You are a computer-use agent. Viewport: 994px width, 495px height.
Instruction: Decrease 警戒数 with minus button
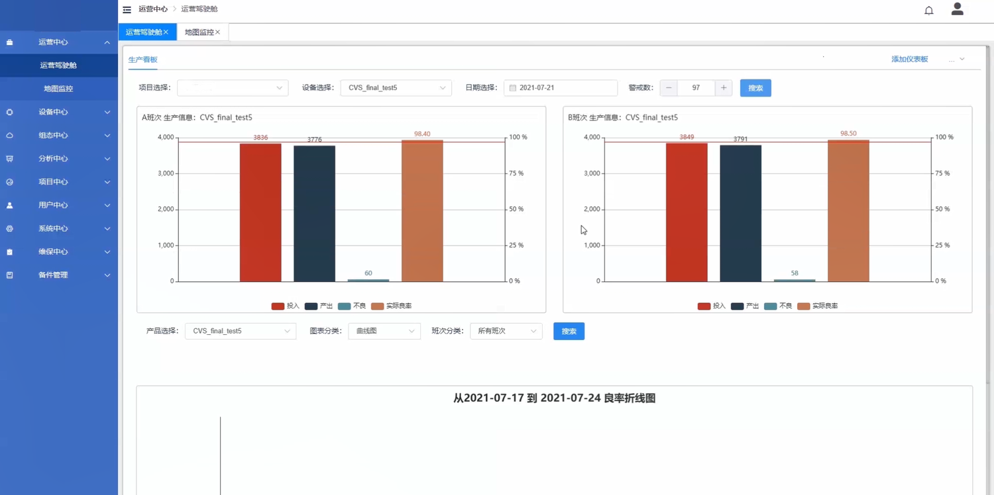669,88
